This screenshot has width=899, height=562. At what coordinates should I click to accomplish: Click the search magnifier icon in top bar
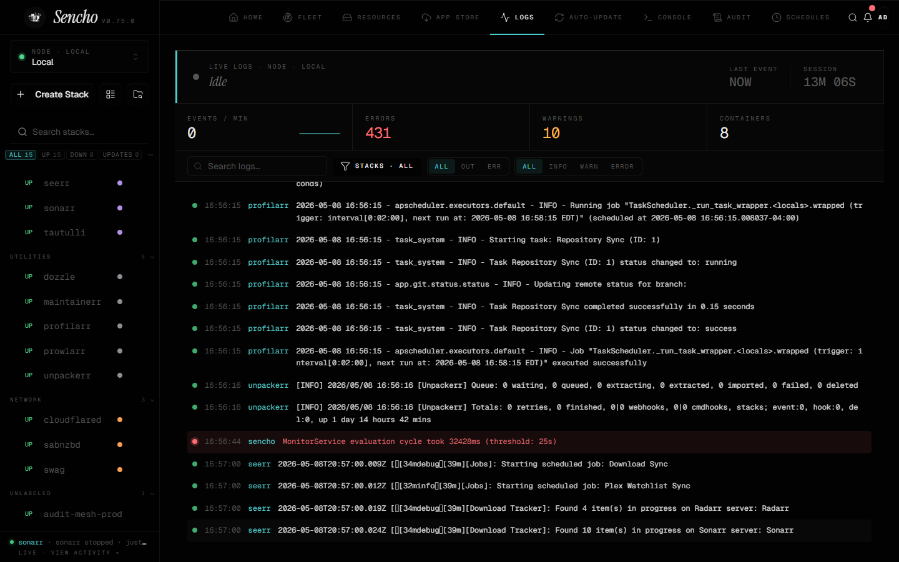point(852,17)
